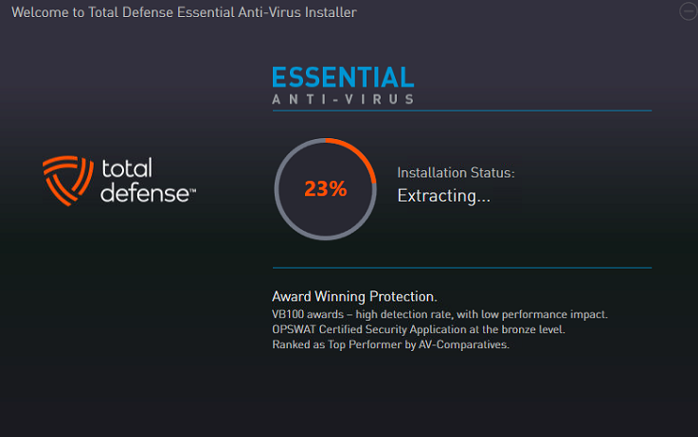The height and width of the screenshot is (437, 698).
Task: Click the VB100 awards description line
Action: (x=439, y=314)
